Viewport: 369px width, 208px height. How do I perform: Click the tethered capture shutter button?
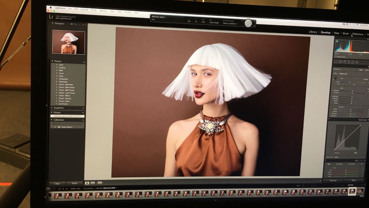[x=248, y=23]
